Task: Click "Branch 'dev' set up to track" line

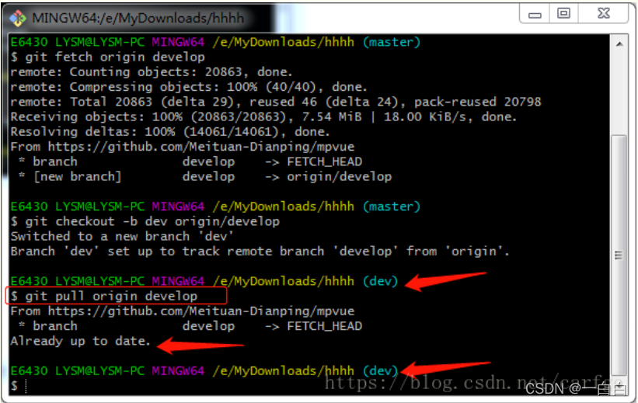Action: click(x=260, y=252)
